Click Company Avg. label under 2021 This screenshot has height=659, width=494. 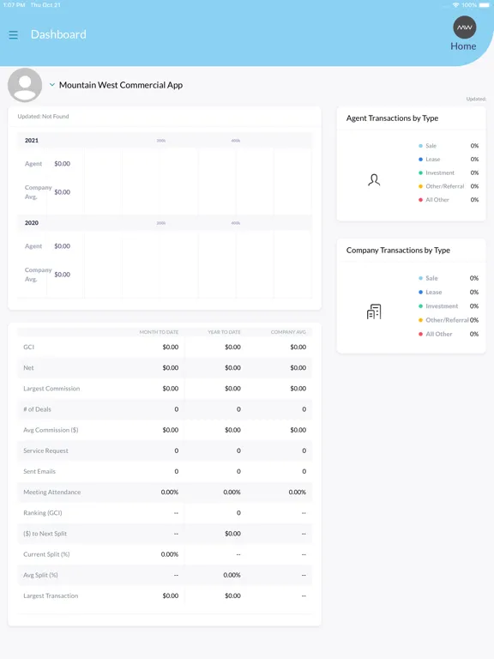pyautogui.click(x=39, y=192)
